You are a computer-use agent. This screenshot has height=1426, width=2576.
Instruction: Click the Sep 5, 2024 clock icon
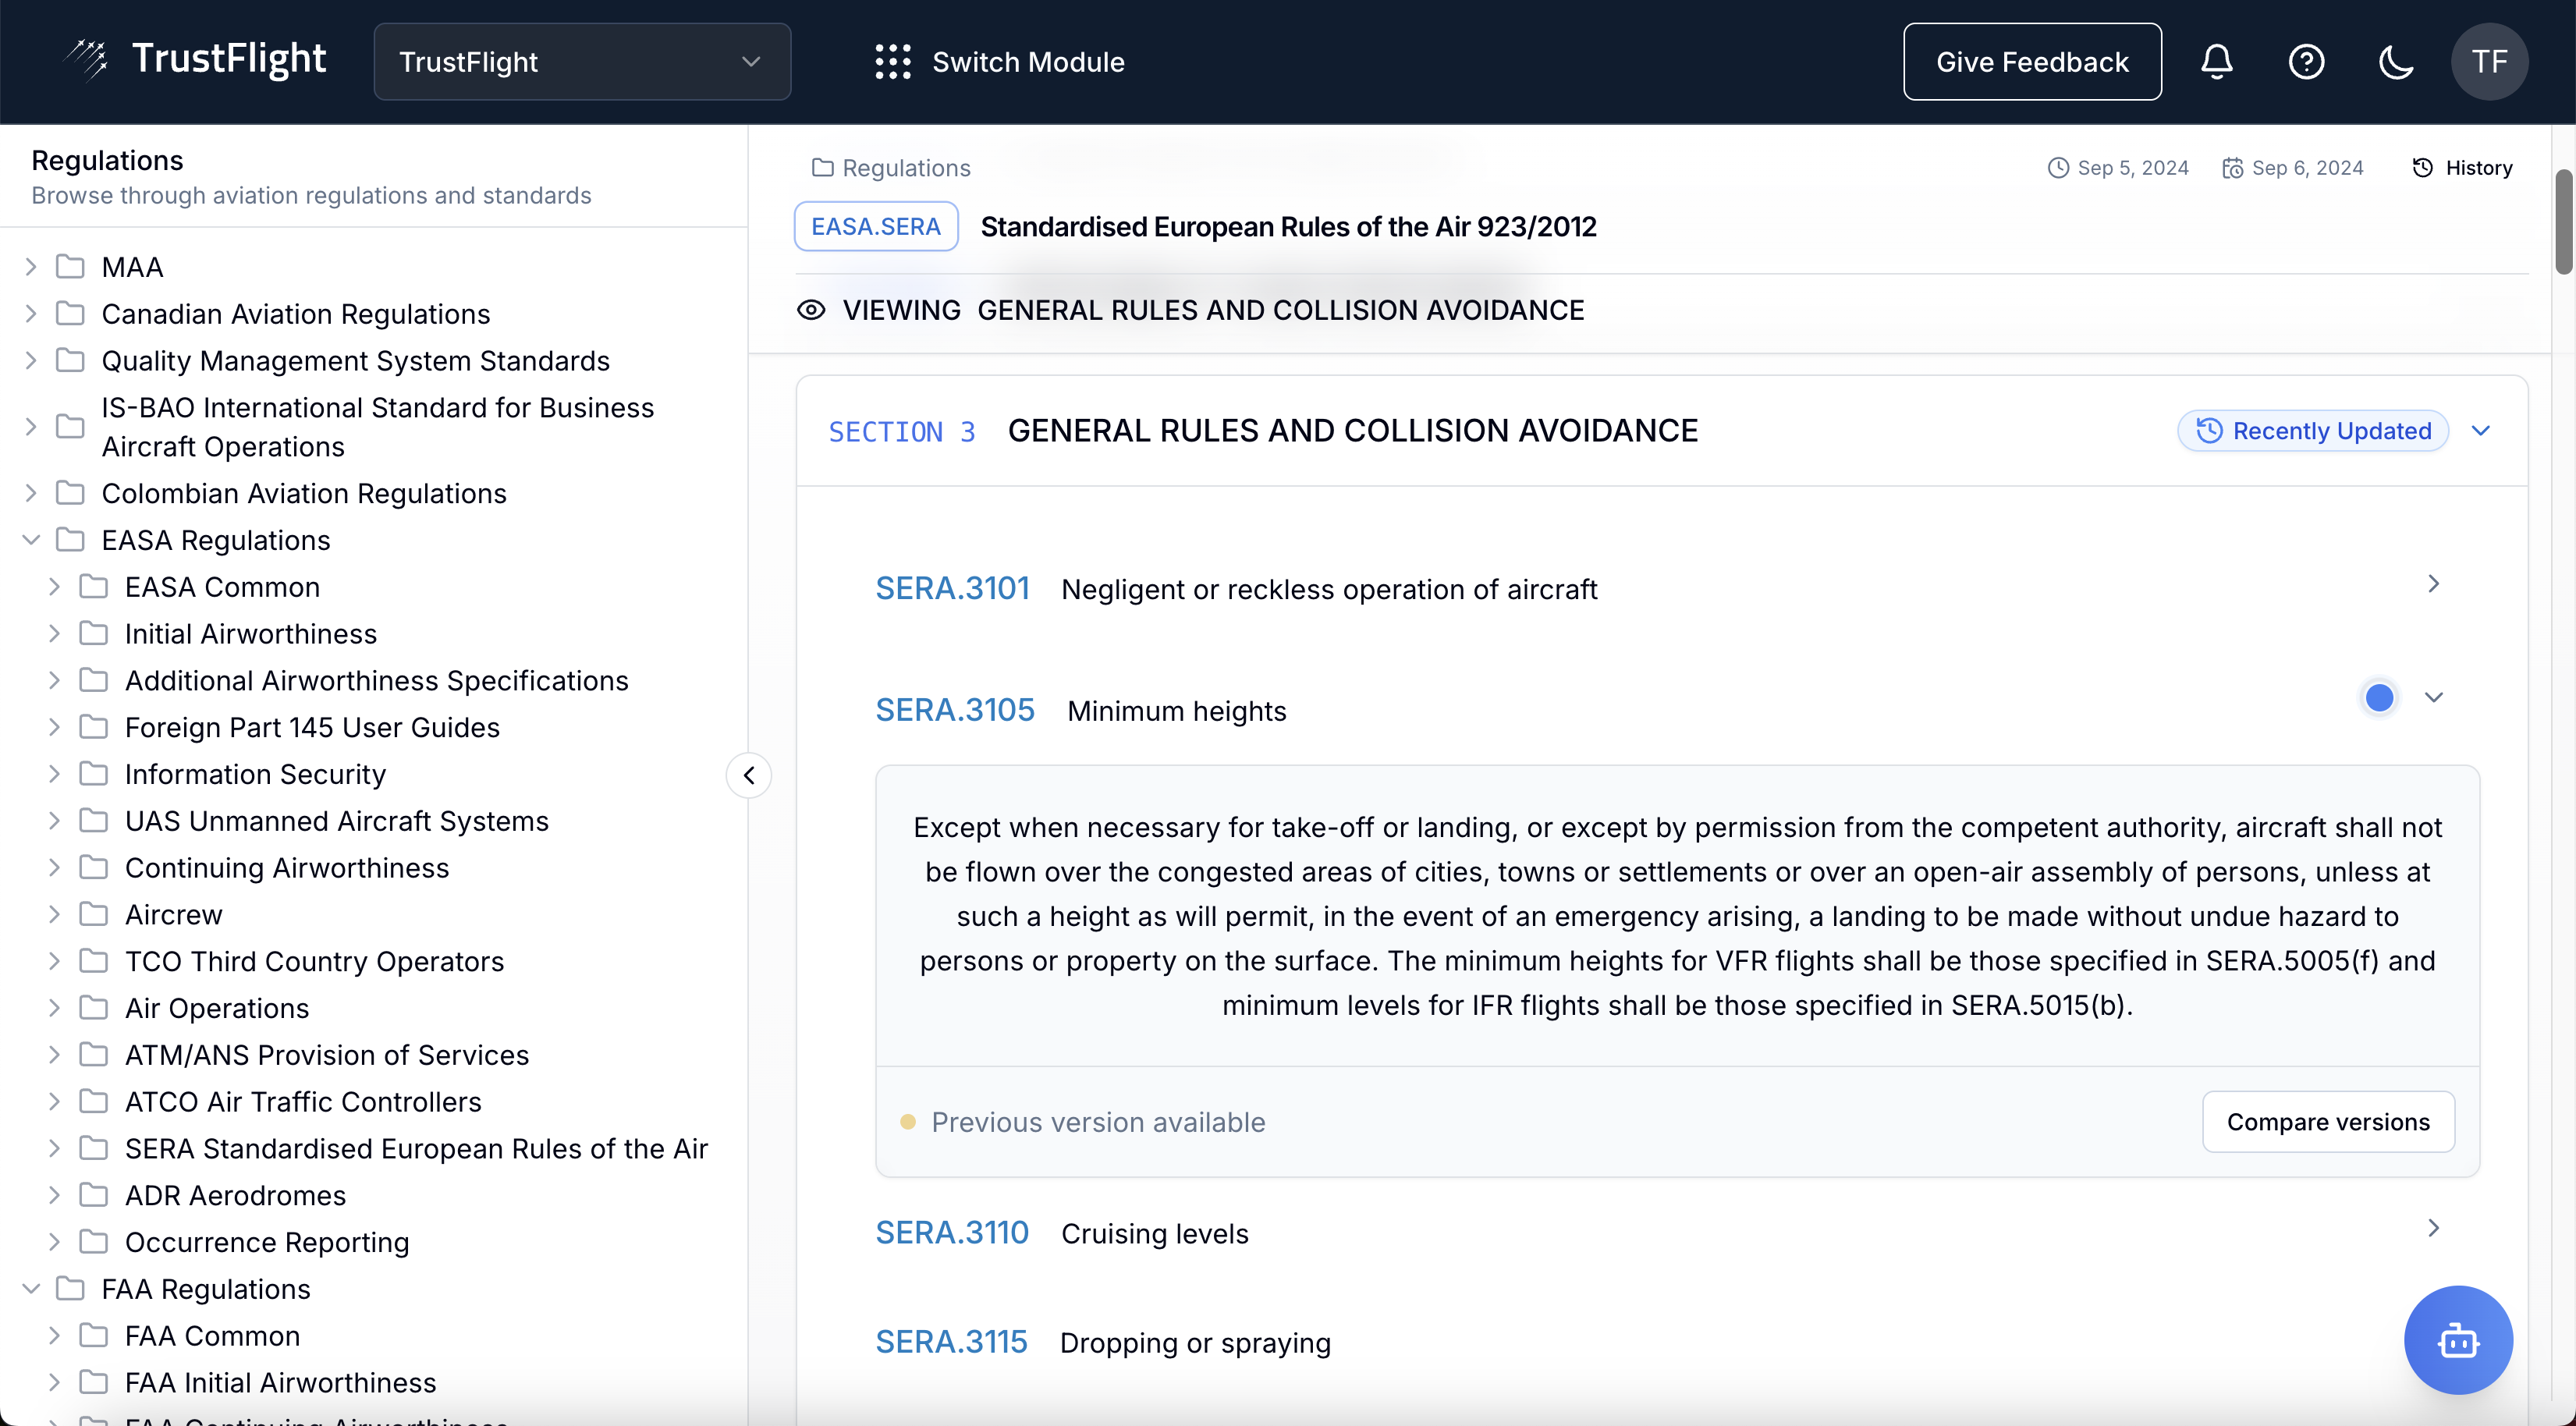click(x=2058, y=168)
